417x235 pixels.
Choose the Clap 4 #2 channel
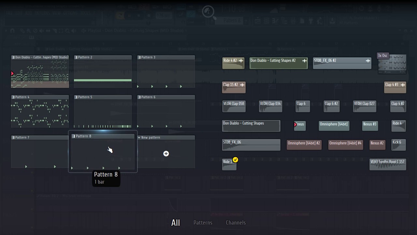tap(398, 106)
